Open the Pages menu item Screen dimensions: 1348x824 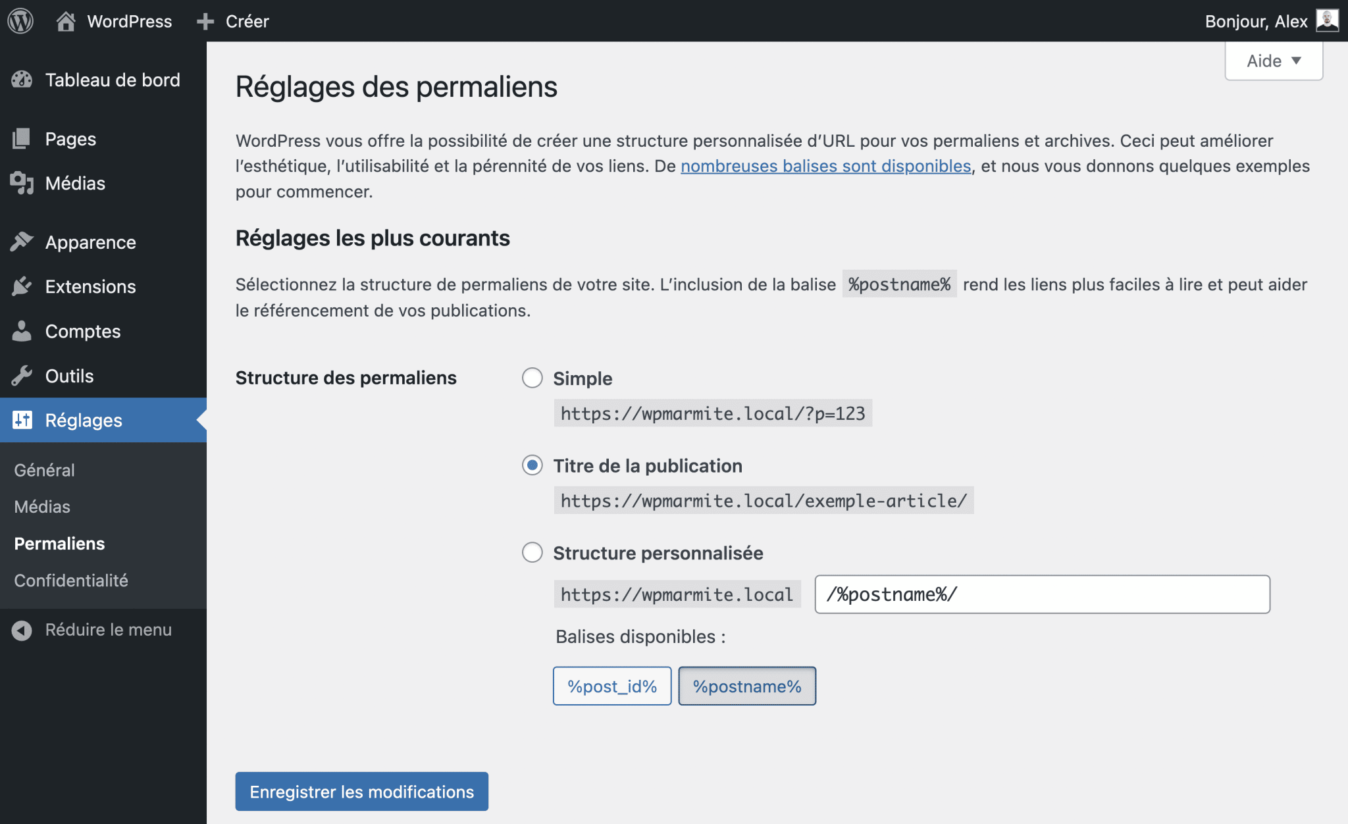click(103, 139)
